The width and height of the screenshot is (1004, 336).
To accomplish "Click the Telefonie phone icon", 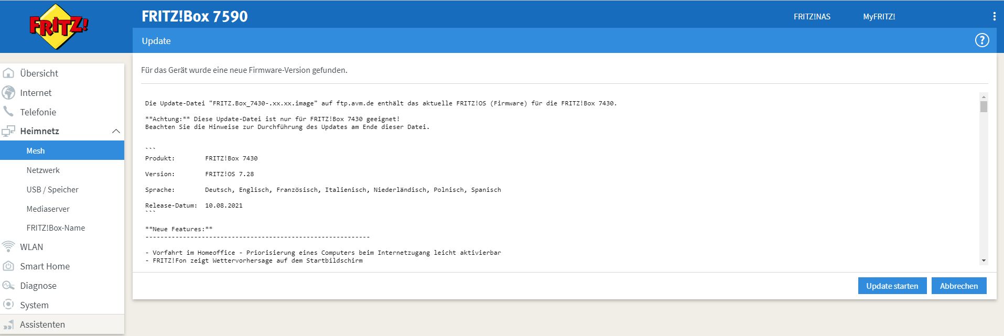I will [x=8, y=112].
